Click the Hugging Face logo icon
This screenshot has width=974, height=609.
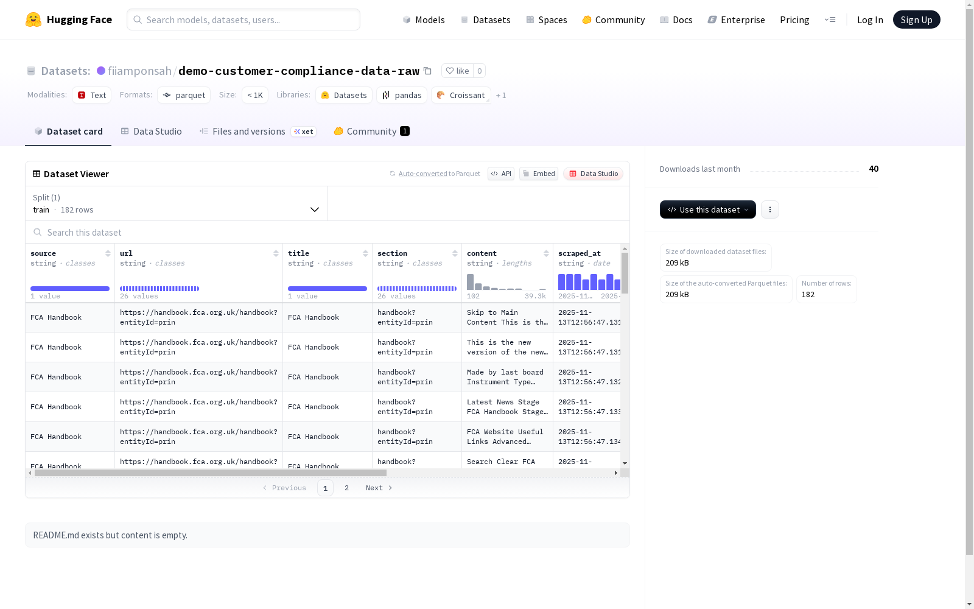[x=33, y=19]
